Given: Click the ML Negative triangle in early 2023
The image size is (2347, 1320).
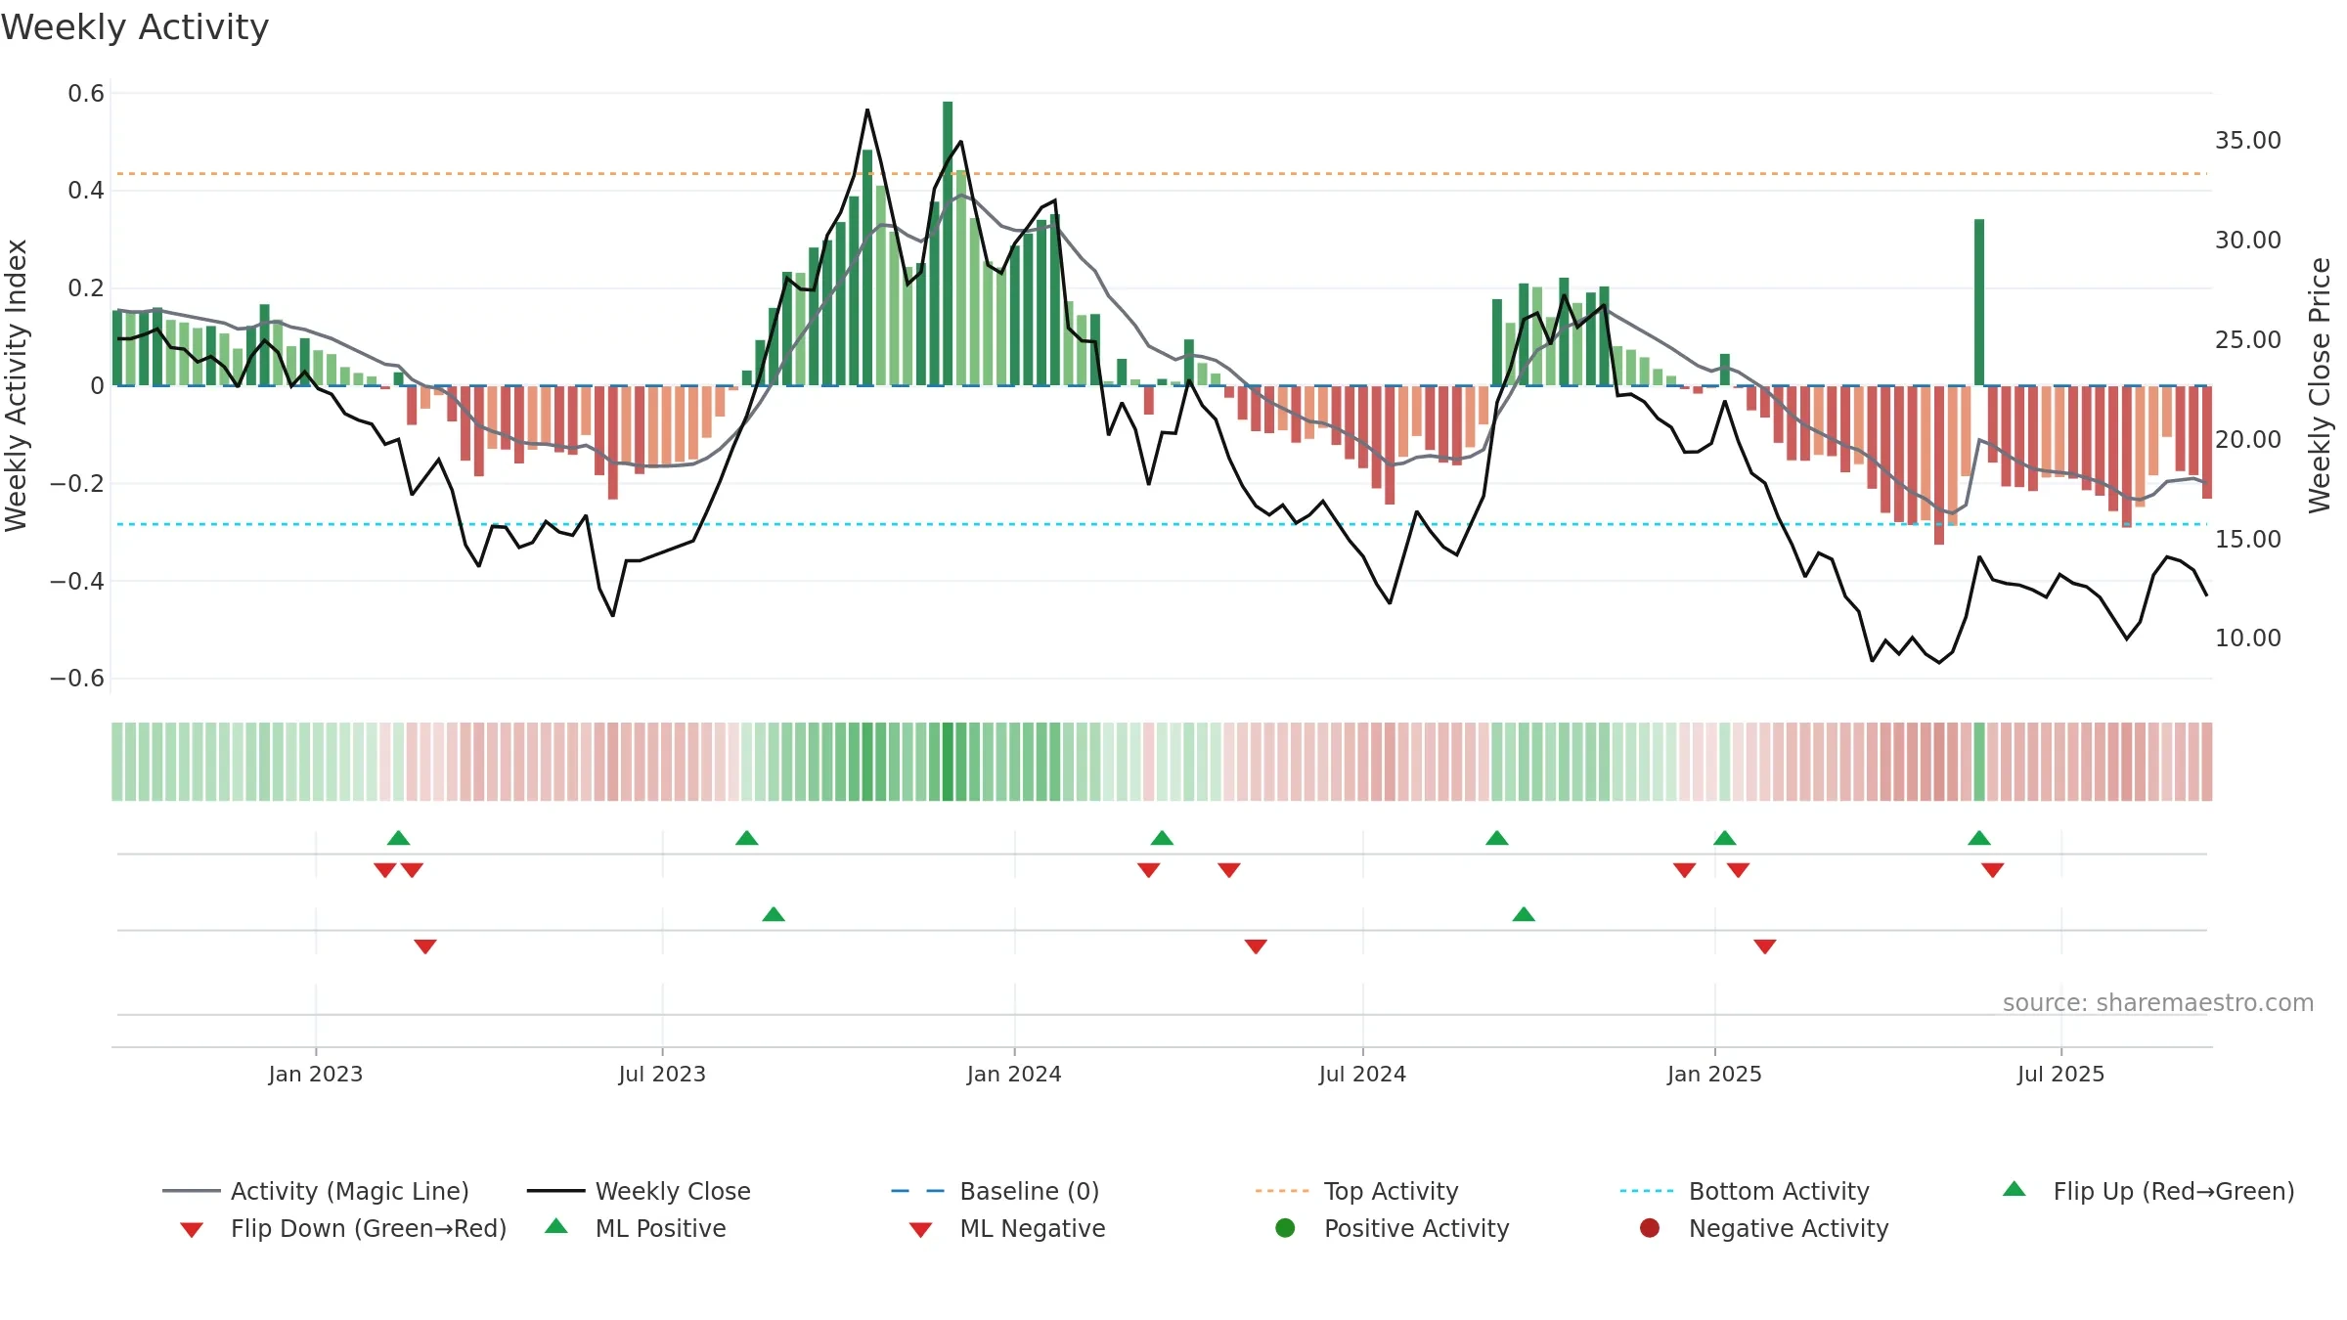Looking at the screenshot, I should coord(425,946).
